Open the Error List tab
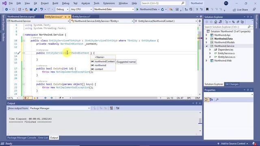 (43, 138)
